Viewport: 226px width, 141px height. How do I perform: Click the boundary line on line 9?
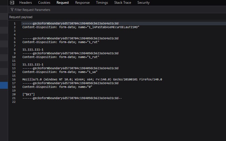pyautogui.click(x=70, y=53)
